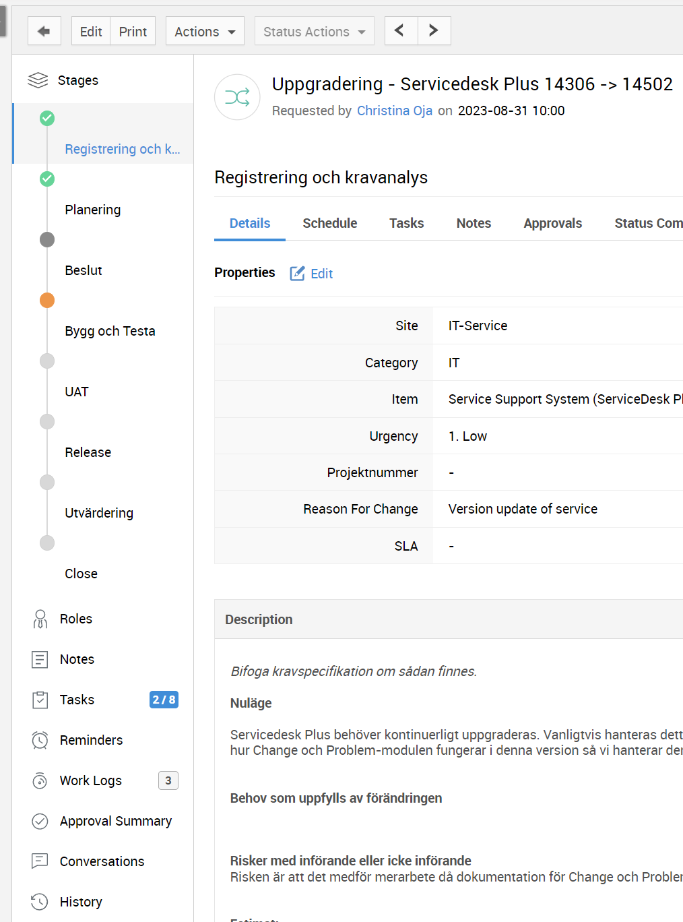Open History in the sidebar

point(81,902)
